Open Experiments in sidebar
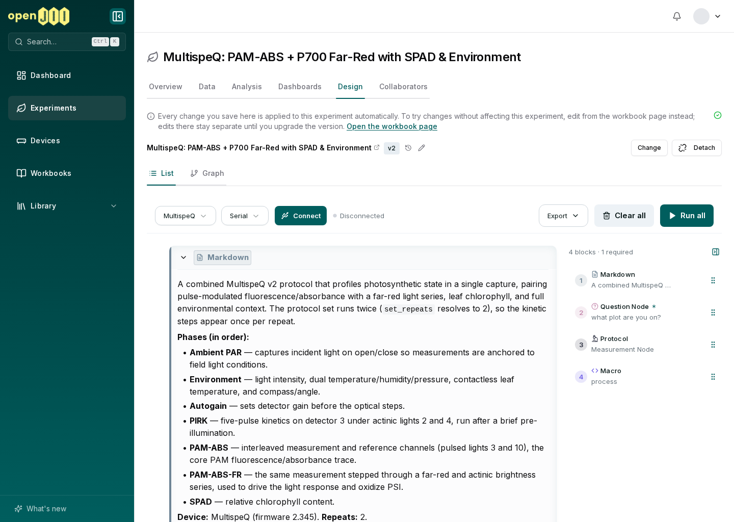The width and height of the screenshot is (734, 522). tap(67, 108)
